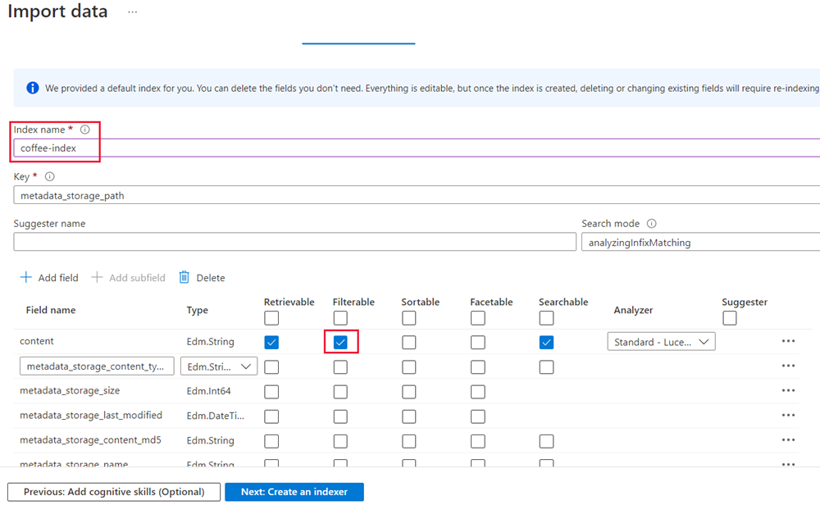Screen dimensions: 820x505
Task: Check Filterable for metadata_storage_last_modified
Action: tap(340, 416)
